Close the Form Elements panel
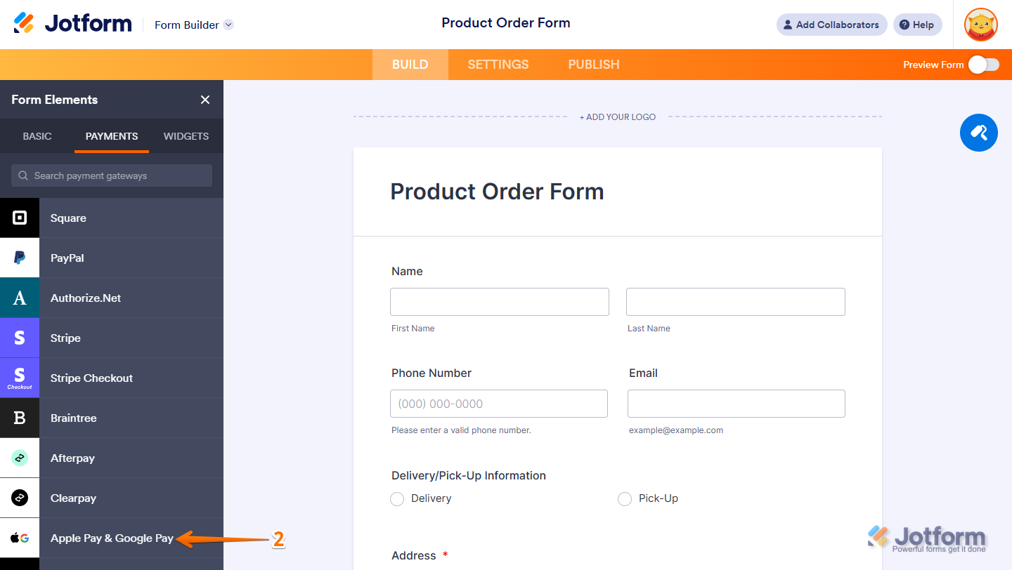Image resolution: width=1012 pixels, height=570 pixels. click(205, 100)
